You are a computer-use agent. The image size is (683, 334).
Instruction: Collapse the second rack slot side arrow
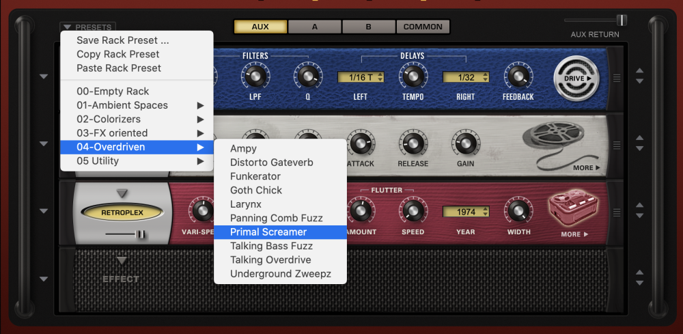pos(44,143)
